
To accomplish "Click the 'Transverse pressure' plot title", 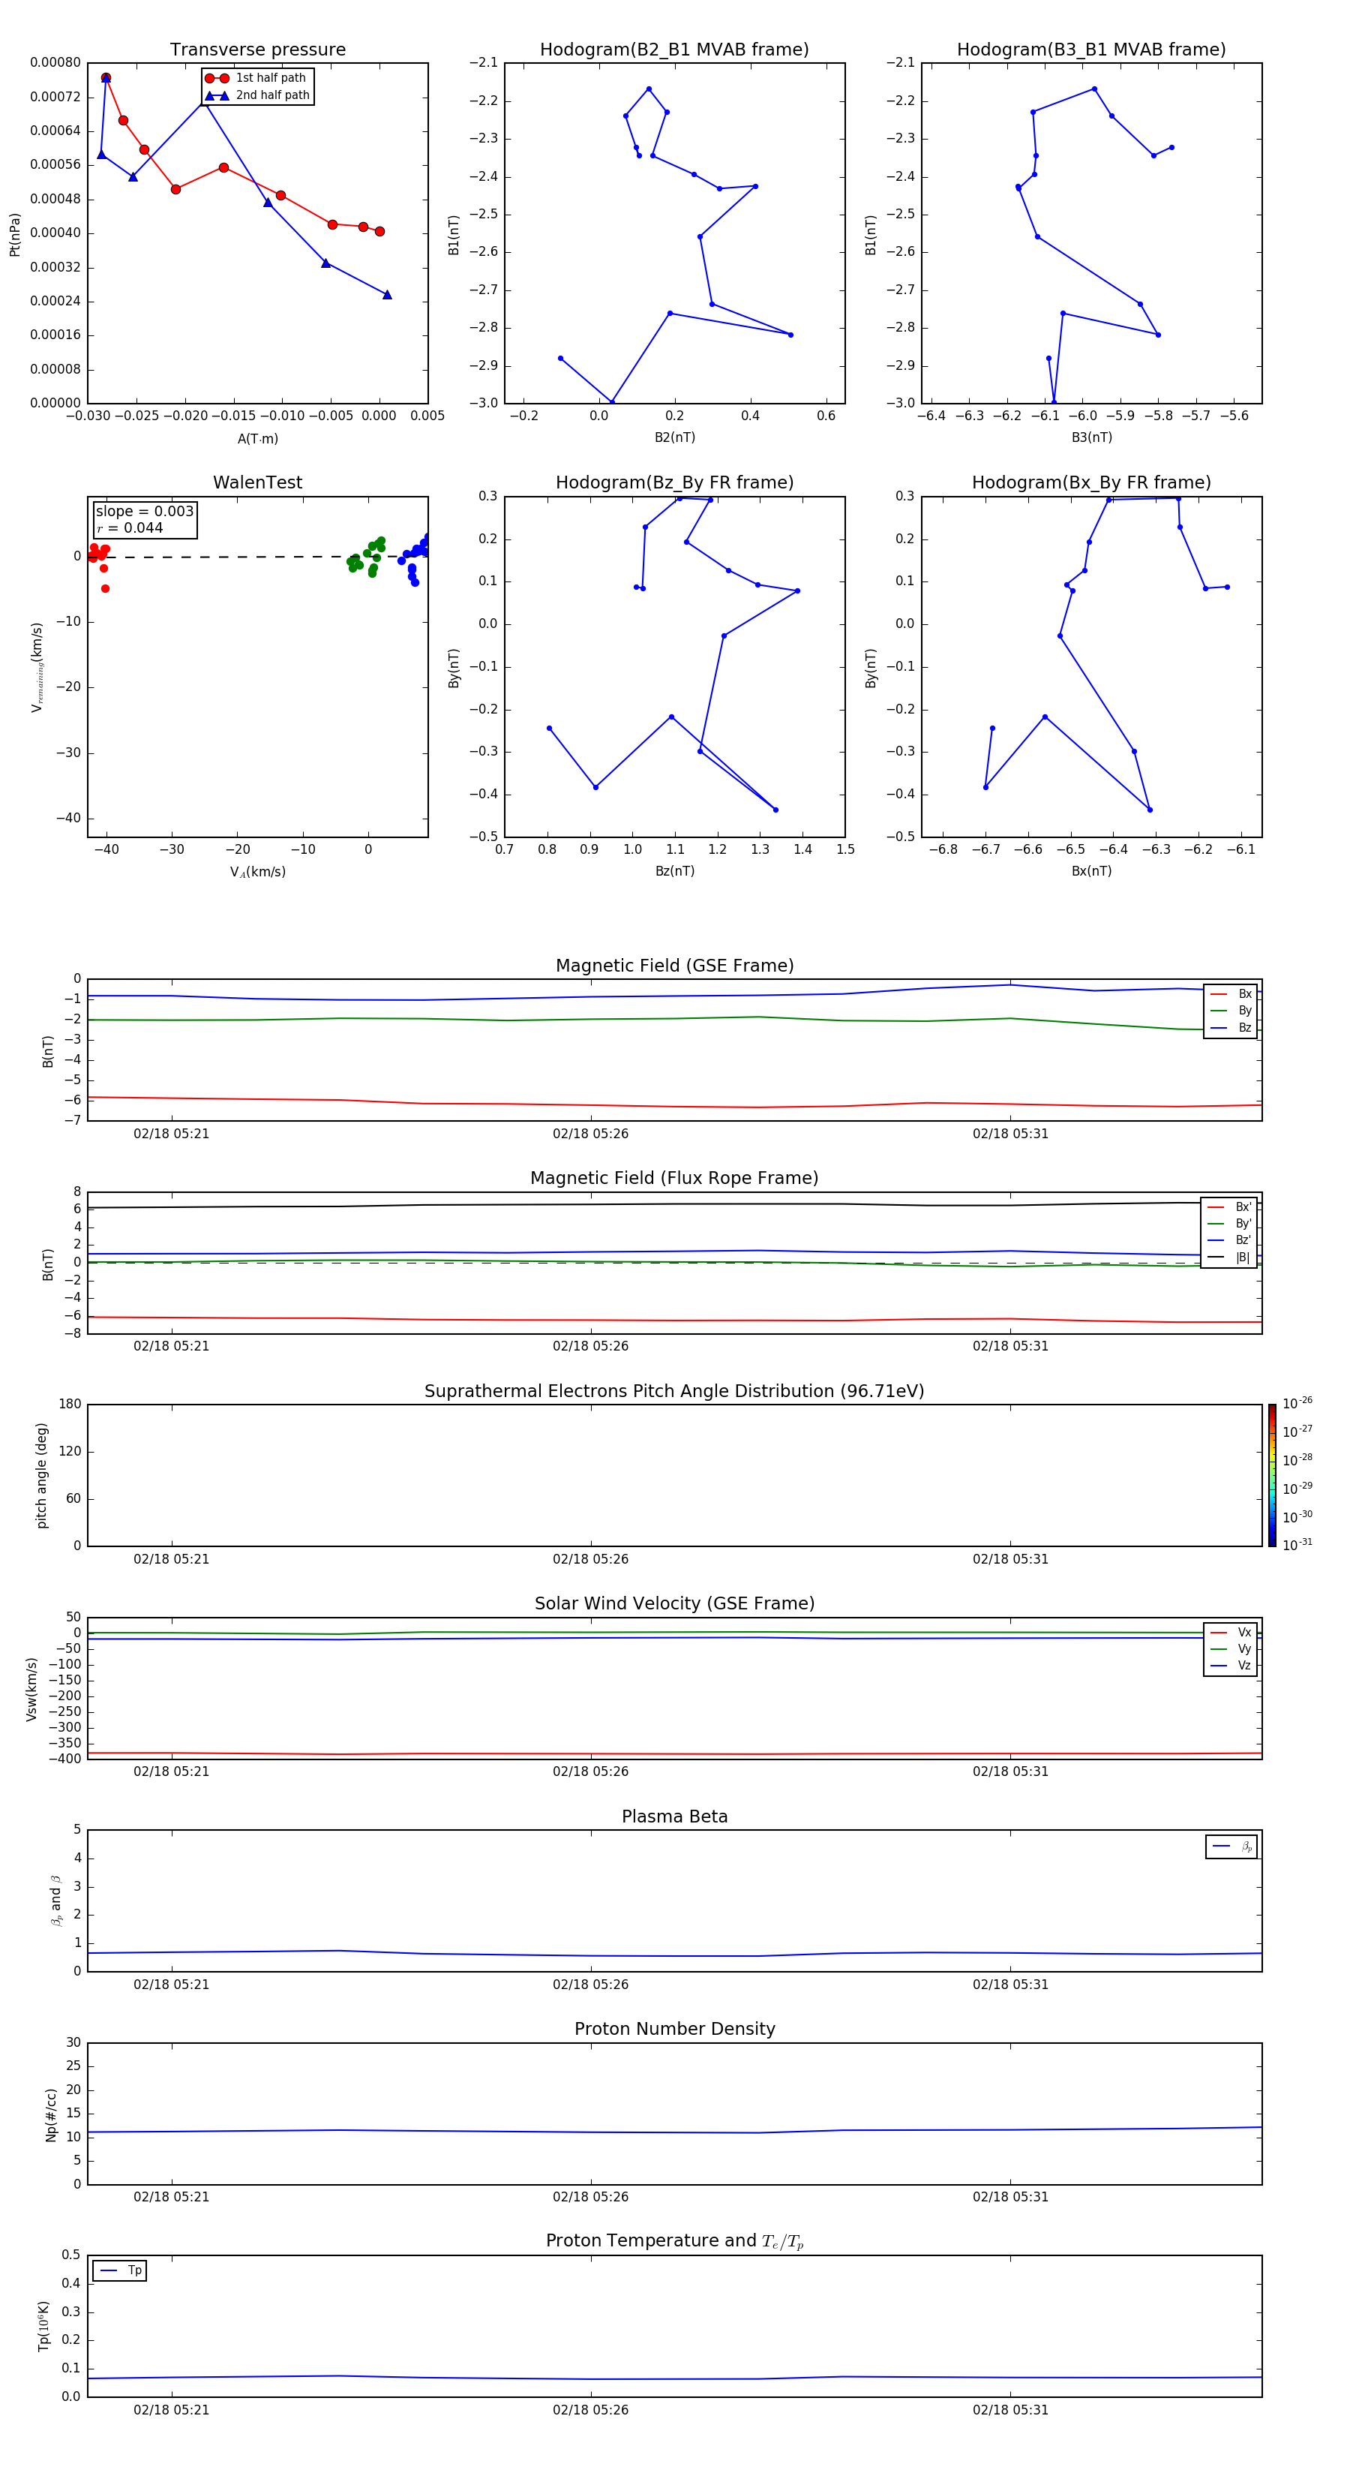I will [257, 50].
